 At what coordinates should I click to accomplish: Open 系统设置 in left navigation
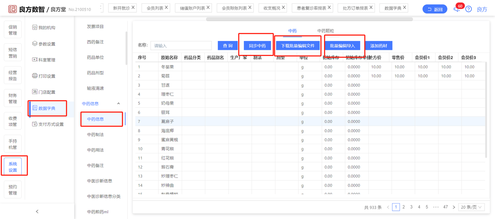point(13,167)
